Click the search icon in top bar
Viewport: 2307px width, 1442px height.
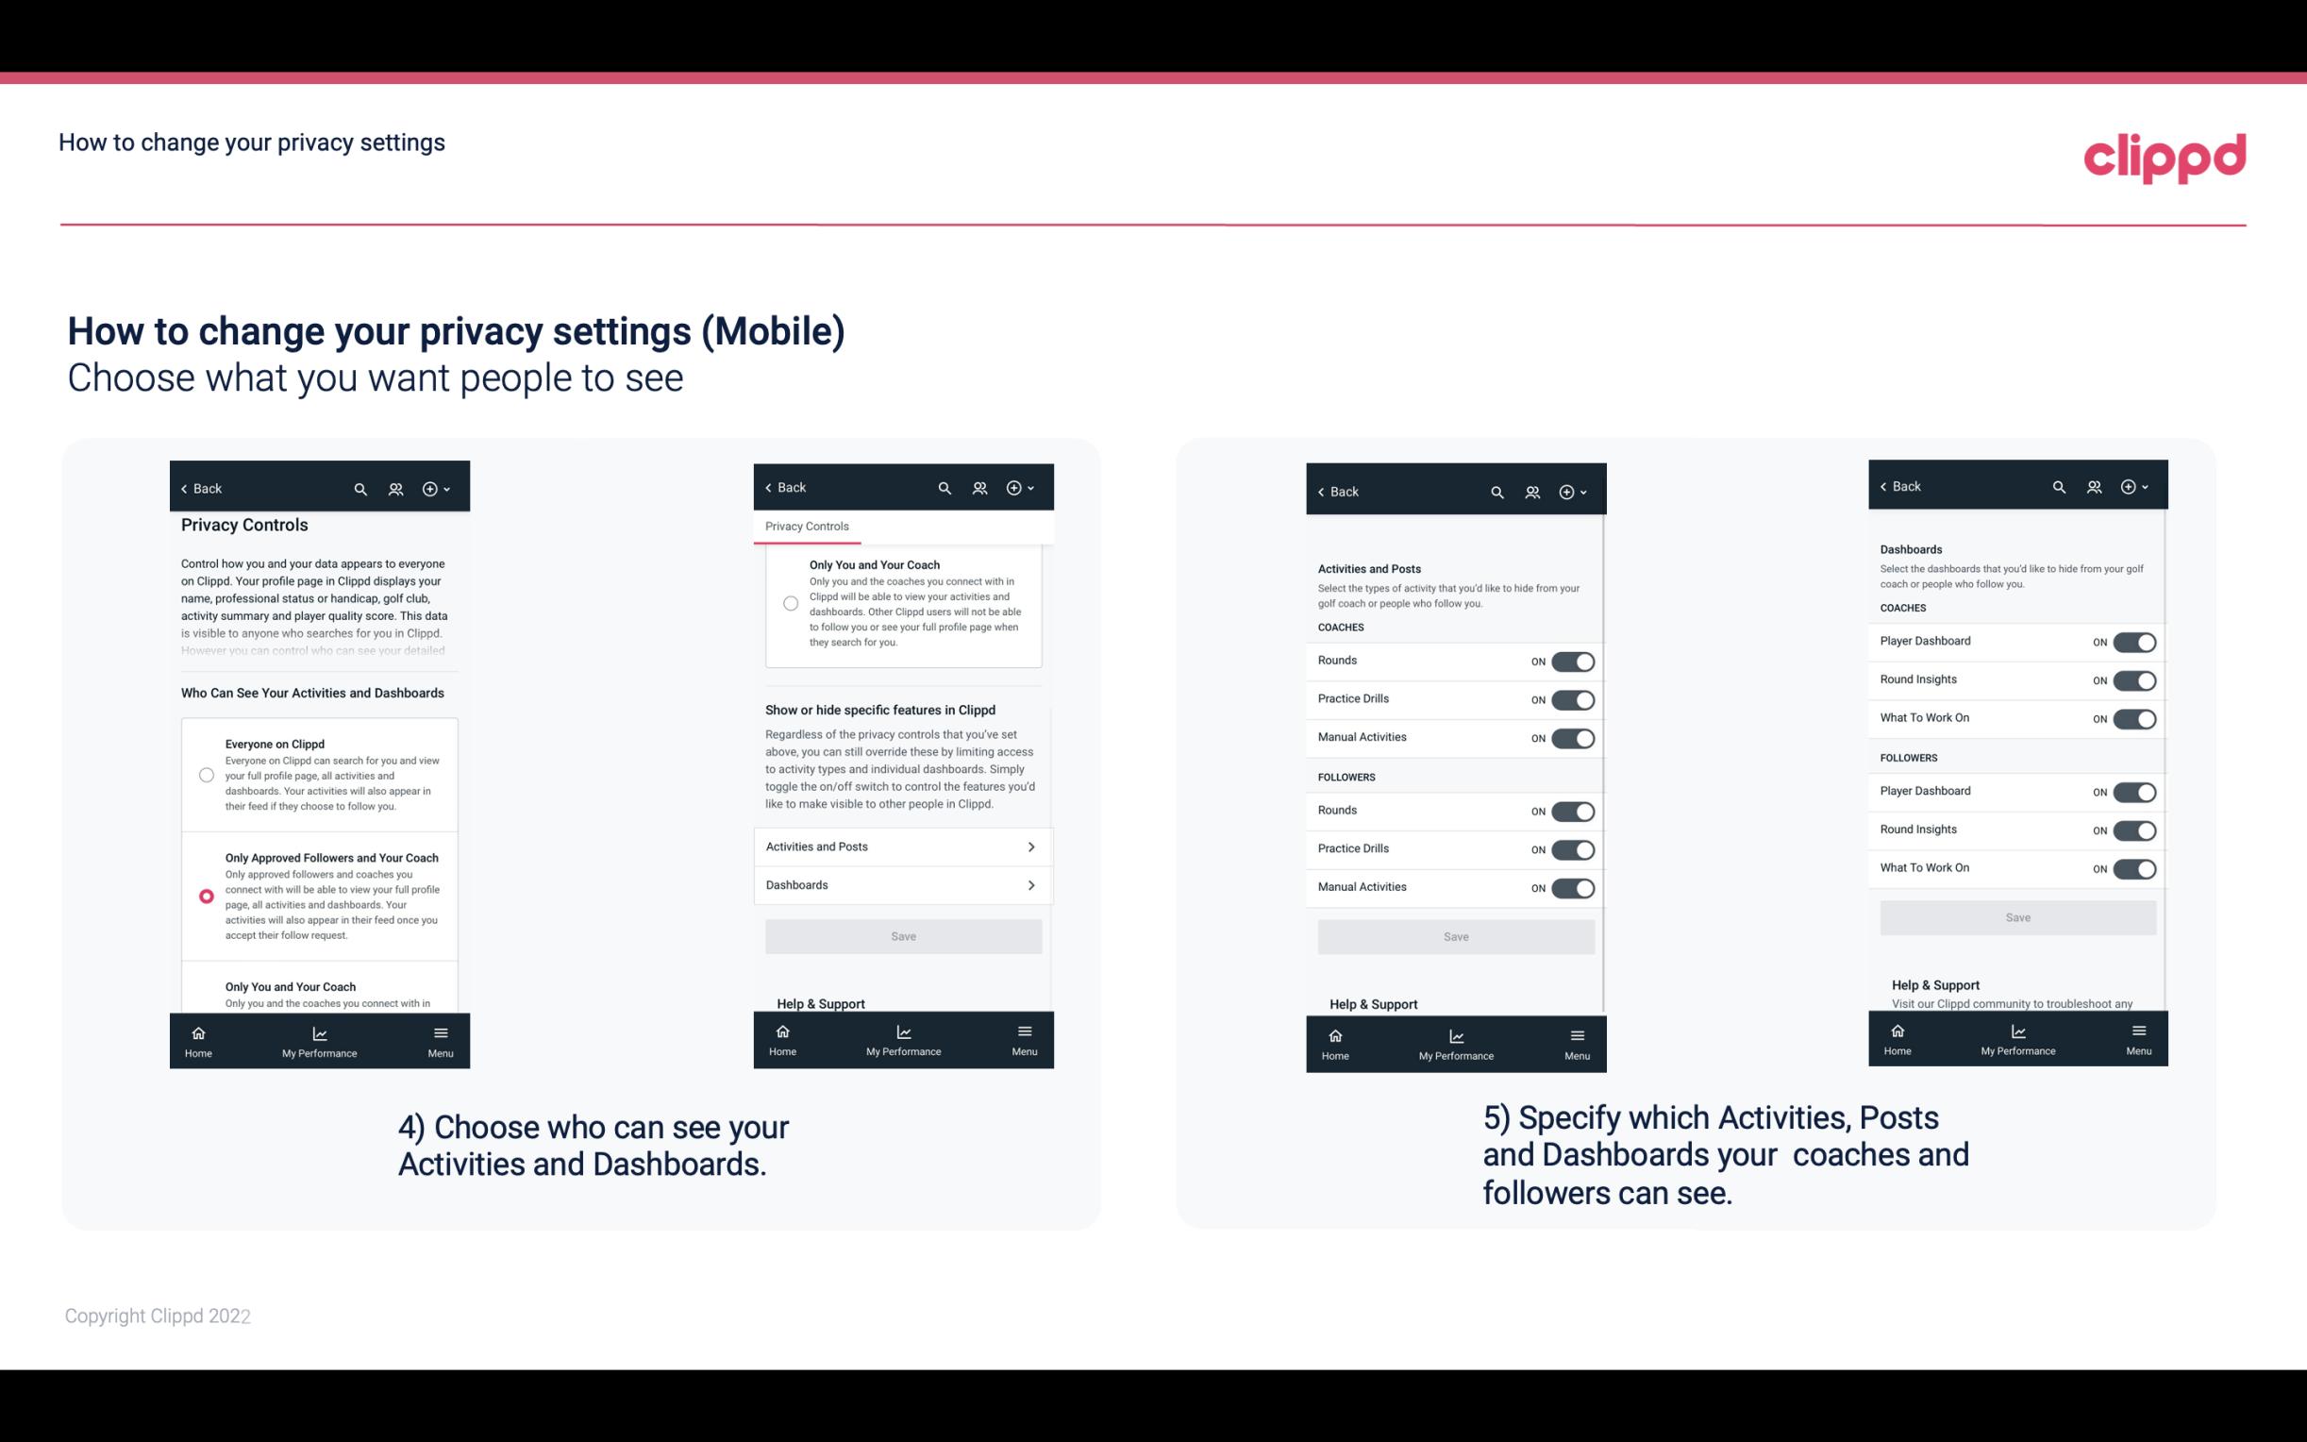coord(360,487)
